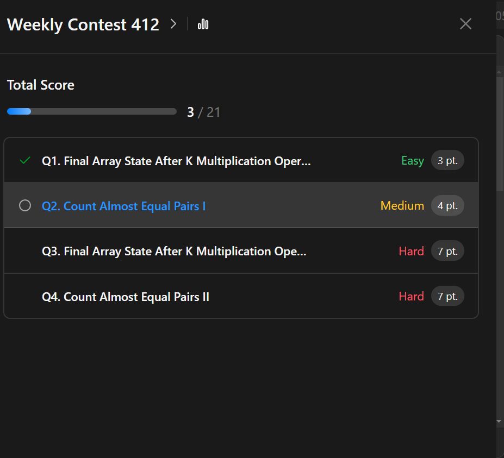Click the 3 pt. badge on Q1
The image size is (504, 458).
447,160
